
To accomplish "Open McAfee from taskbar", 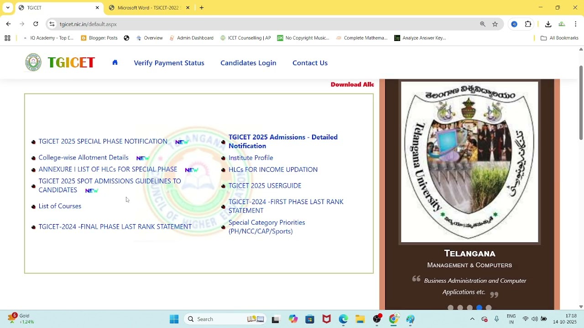I will pos(327,319).
